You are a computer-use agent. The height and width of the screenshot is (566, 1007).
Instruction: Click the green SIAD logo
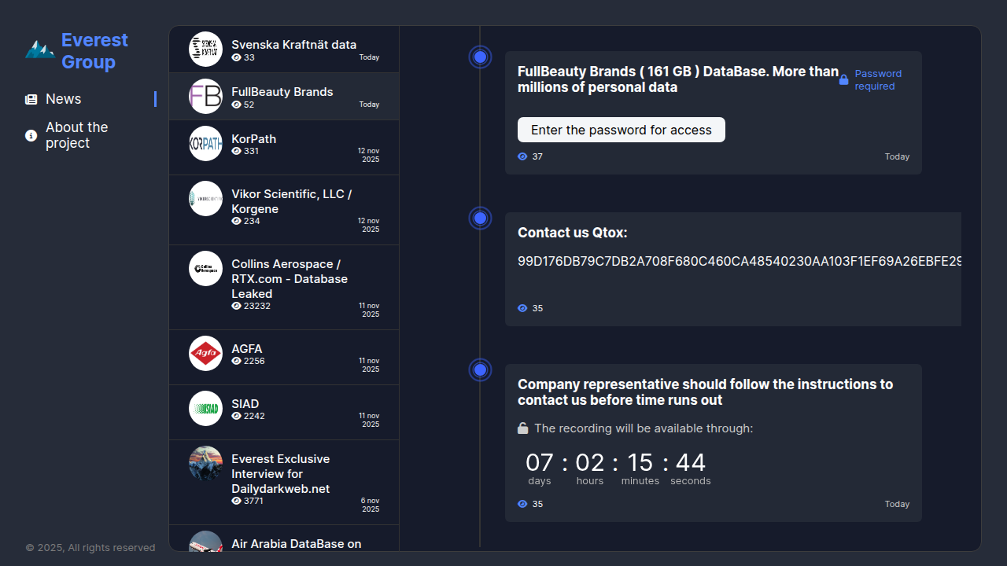point(205,408)
